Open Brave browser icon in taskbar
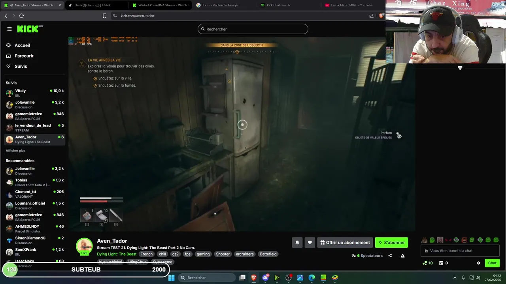This screenshot has width=506, height=284. click(x=254, y=278)
